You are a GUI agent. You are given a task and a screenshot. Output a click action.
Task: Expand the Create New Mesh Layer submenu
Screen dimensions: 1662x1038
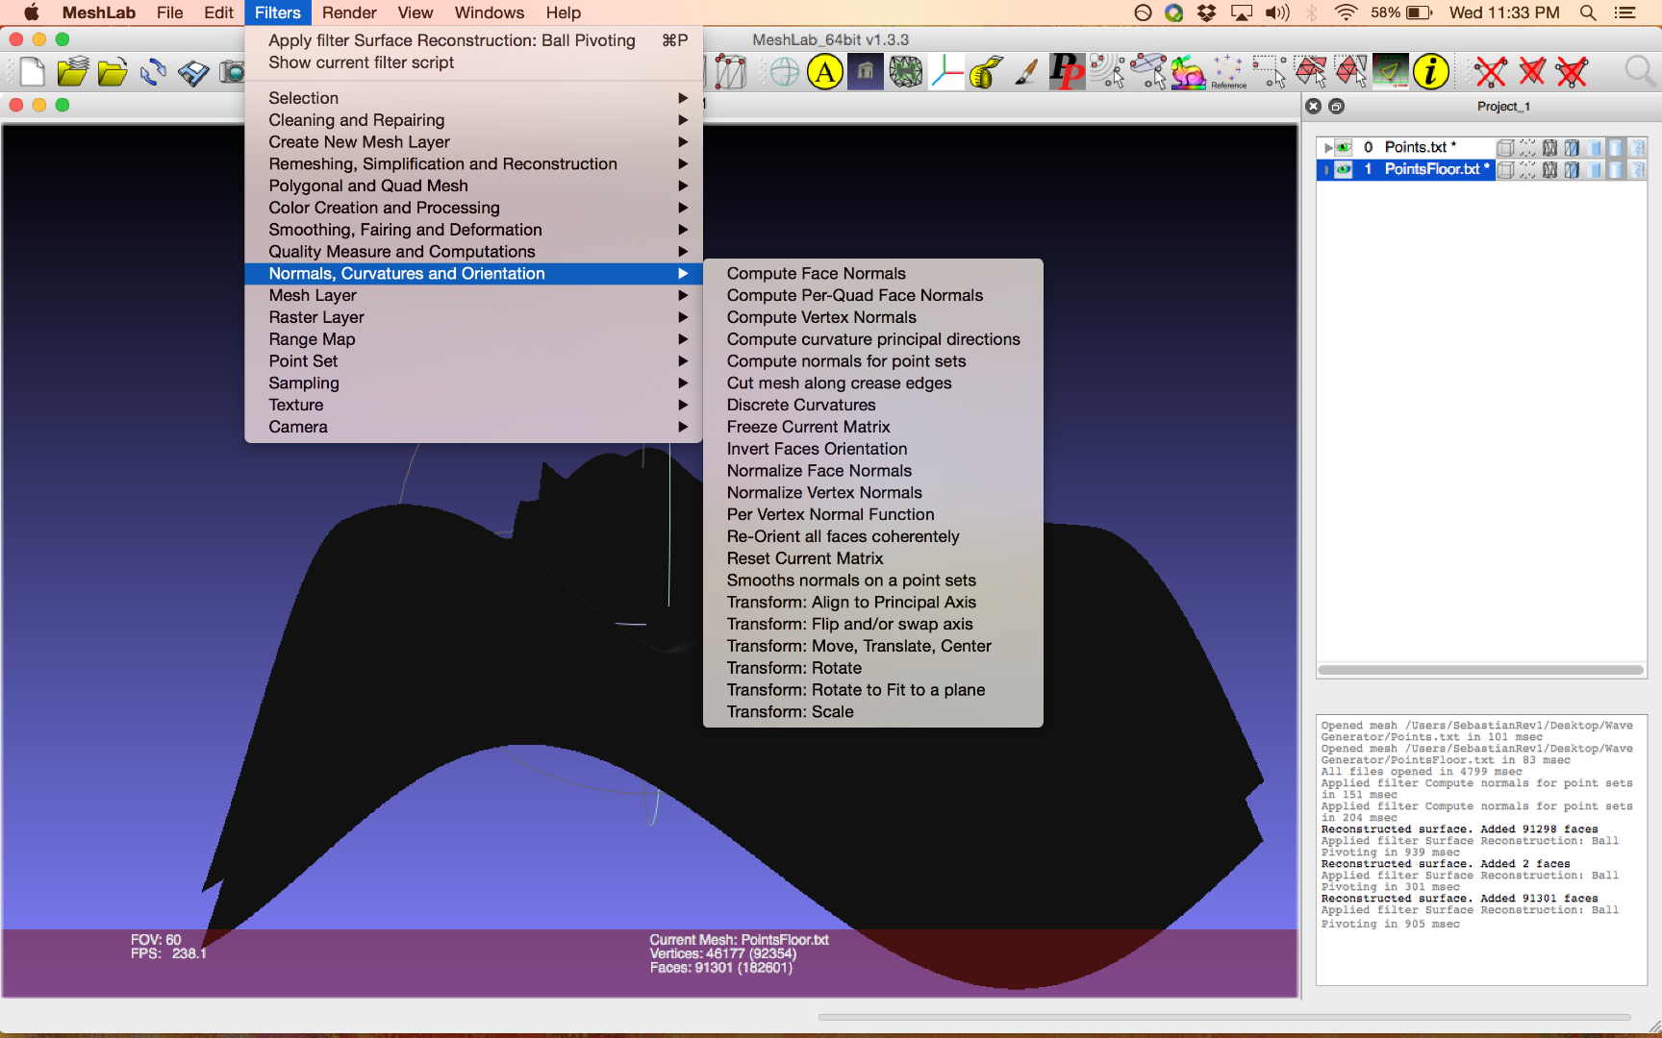tap(473, 142)
